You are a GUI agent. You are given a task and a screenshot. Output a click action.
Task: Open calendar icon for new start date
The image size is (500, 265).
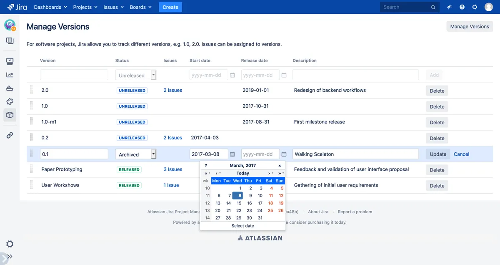click(232, 75)
